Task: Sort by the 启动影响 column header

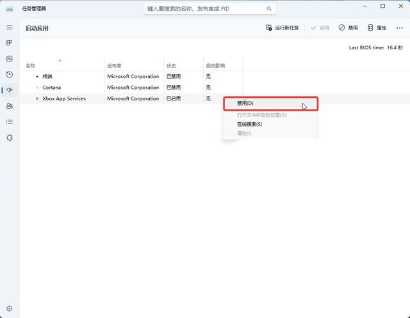Action: point(215,66)
